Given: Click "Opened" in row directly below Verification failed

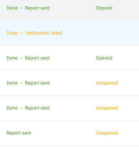Looking at the screenshot, I should [x=104, y=58].
